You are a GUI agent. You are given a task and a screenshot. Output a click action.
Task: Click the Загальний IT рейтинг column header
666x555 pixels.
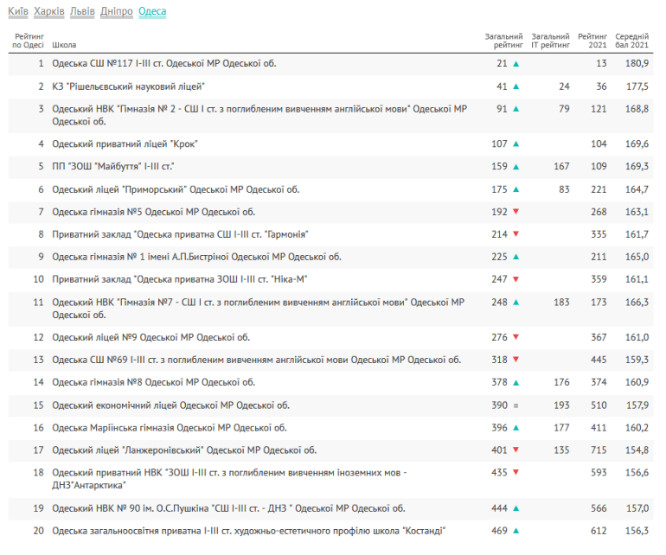pos(550,41)
